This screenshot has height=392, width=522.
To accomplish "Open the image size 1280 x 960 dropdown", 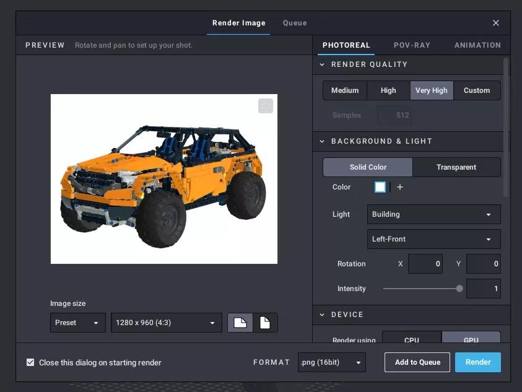I will [x=166, y=323].
